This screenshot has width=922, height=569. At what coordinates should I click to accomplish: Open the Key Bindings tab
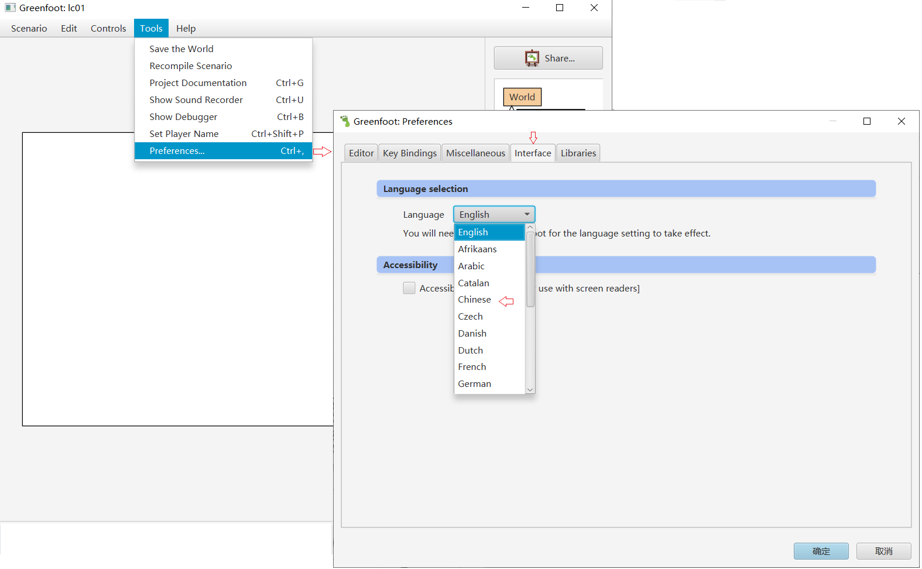[410, 153]
